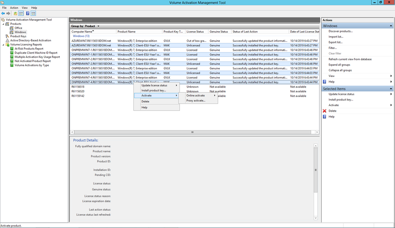395x228 pixels.
Task: Open the Action menu
Action: pos(14,8)
